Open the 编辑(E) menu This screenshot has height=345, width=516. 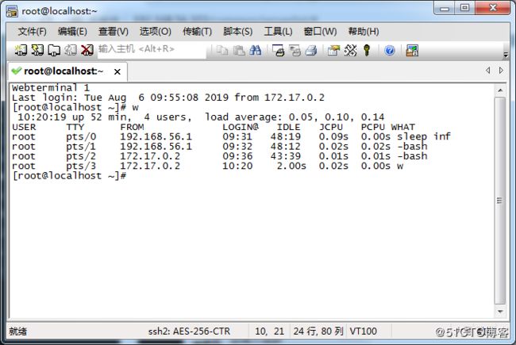72,32
